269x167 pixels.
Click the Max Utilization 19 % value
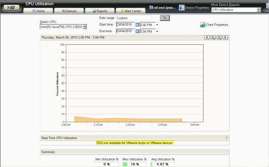point(134,164)
